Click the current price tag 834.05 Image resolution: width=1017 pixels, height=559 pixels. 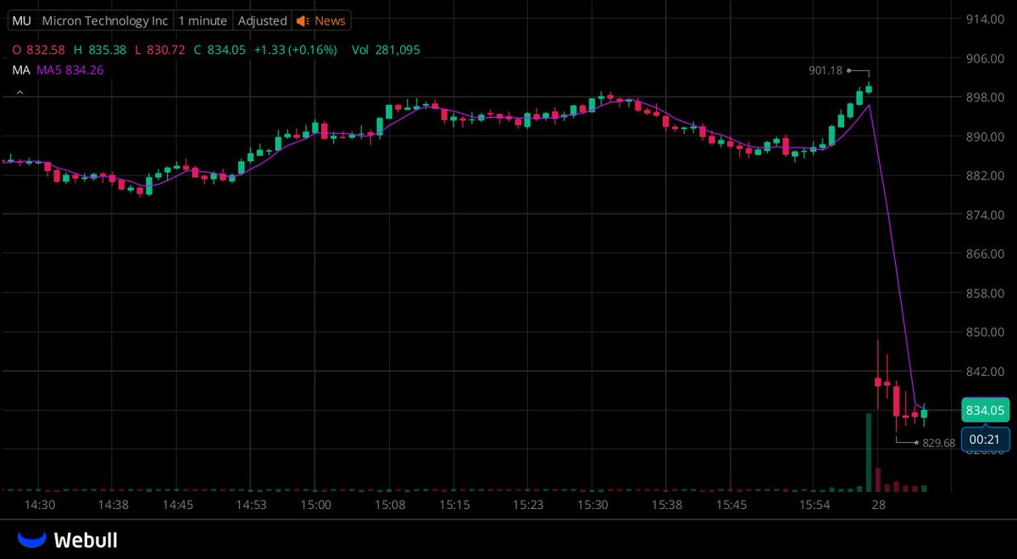click(986, 410)
